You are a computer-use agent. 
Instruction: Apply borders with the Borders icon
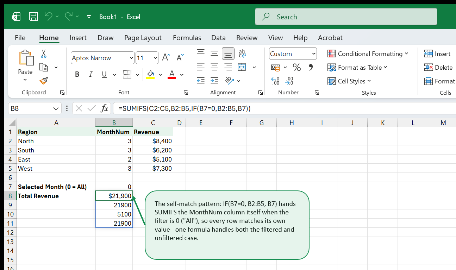pos(127,74)
